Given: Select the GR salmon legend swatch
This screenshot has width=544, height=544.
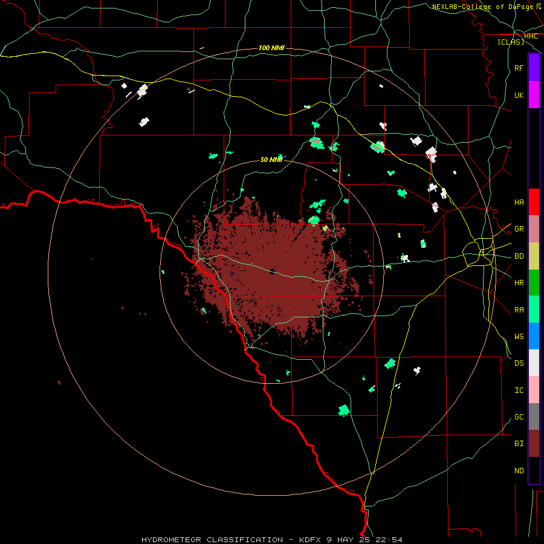Looking at the screenshot, I should tap(534, 229).
